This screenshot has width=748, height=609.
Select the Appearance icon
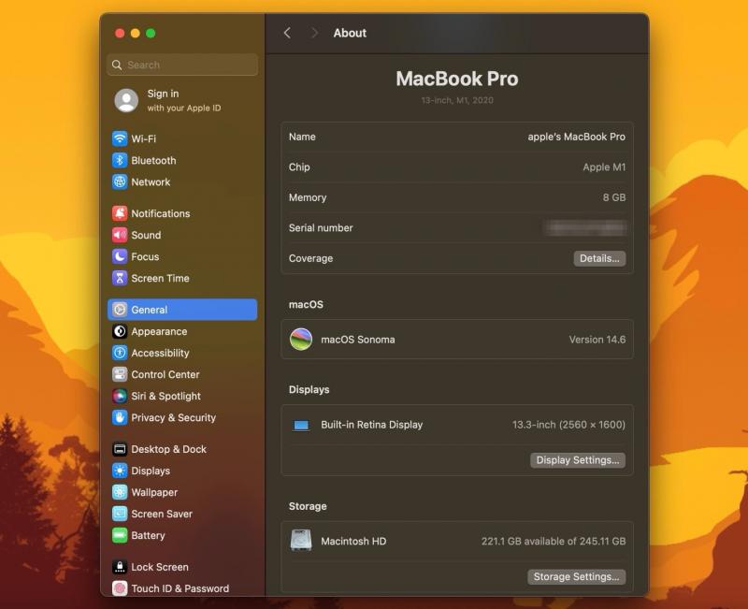[120, 331]
